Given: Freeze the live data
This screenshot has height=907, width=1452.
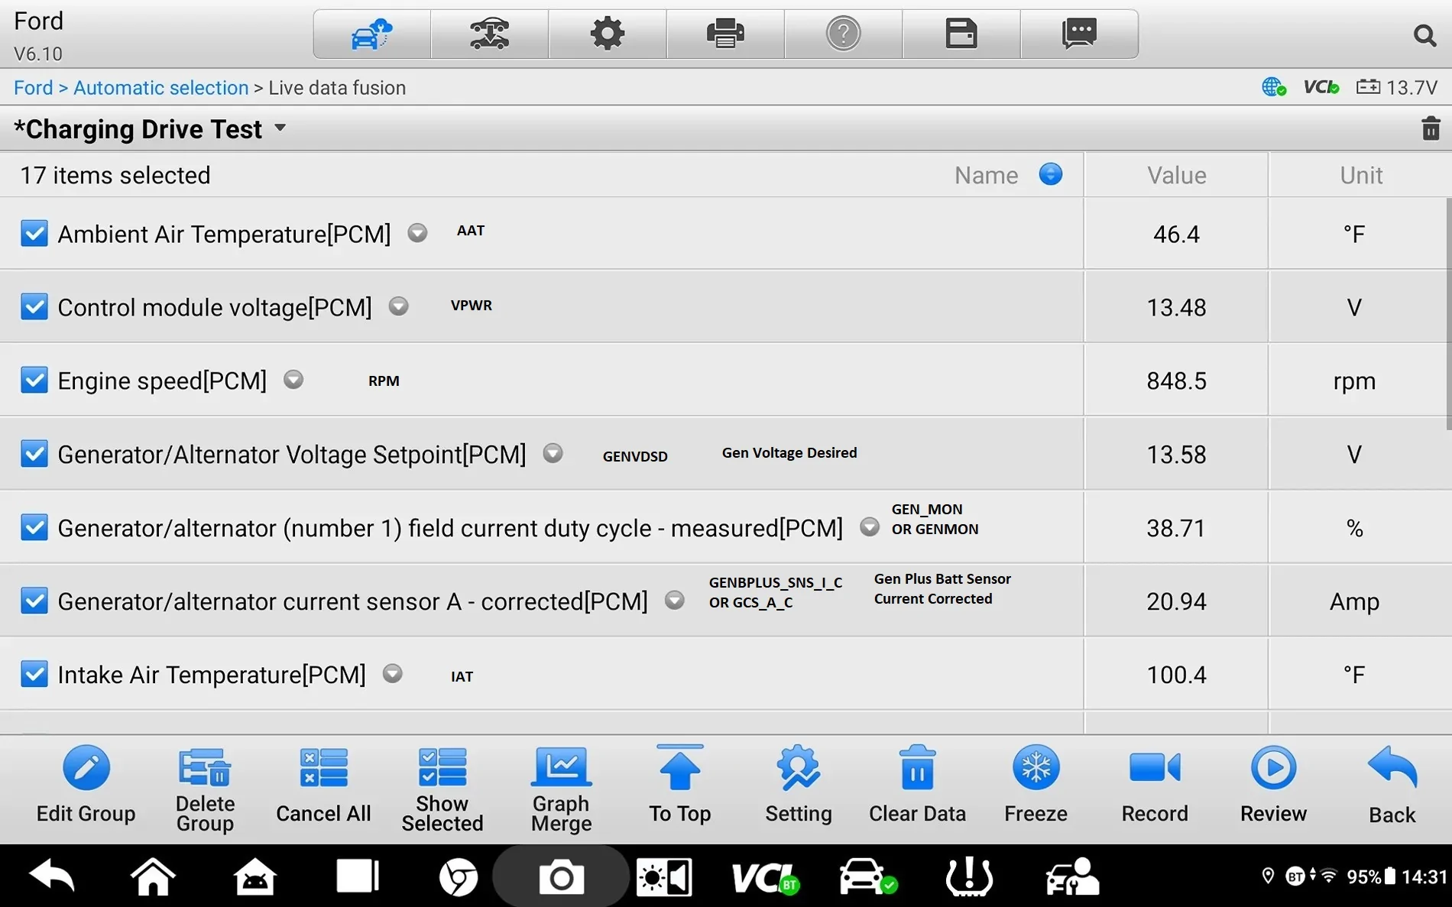Looking at the screenshot, I should [1036, 785].
